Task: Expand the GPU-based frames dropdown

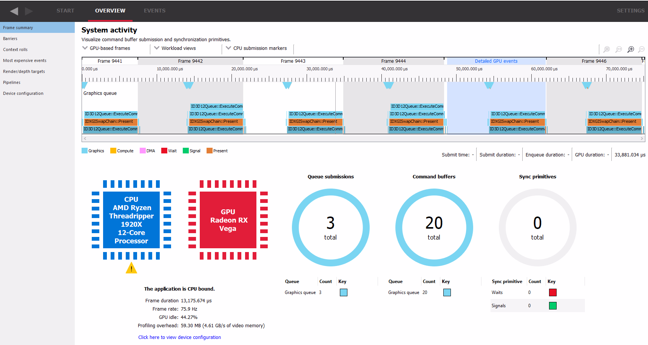Action: point(106,48)
